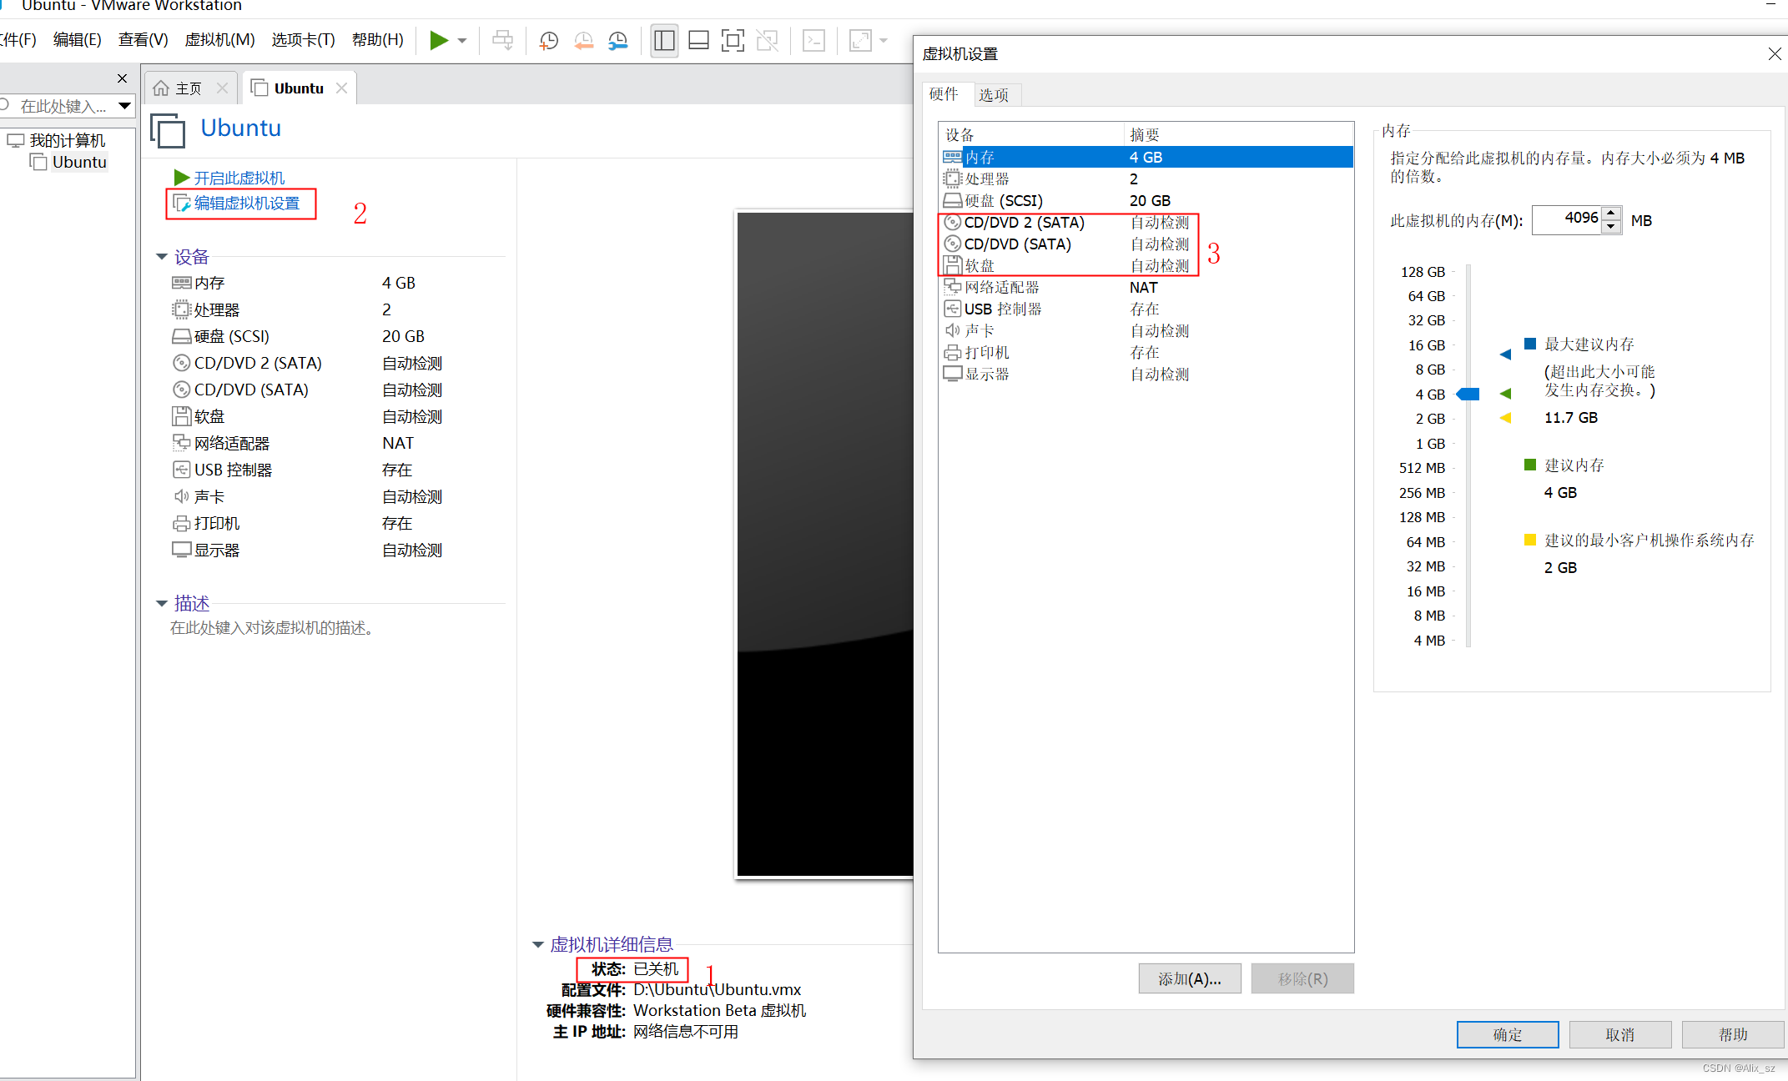Click Unity mode toolbar icon
Viewport: 1788px width, 1081px height.
click(x=767, y=40)
